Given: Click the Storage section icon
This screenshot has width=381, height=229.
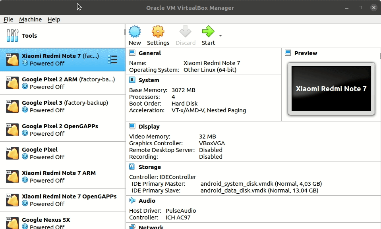Looking at the screenshot, I should coord(132,167).
